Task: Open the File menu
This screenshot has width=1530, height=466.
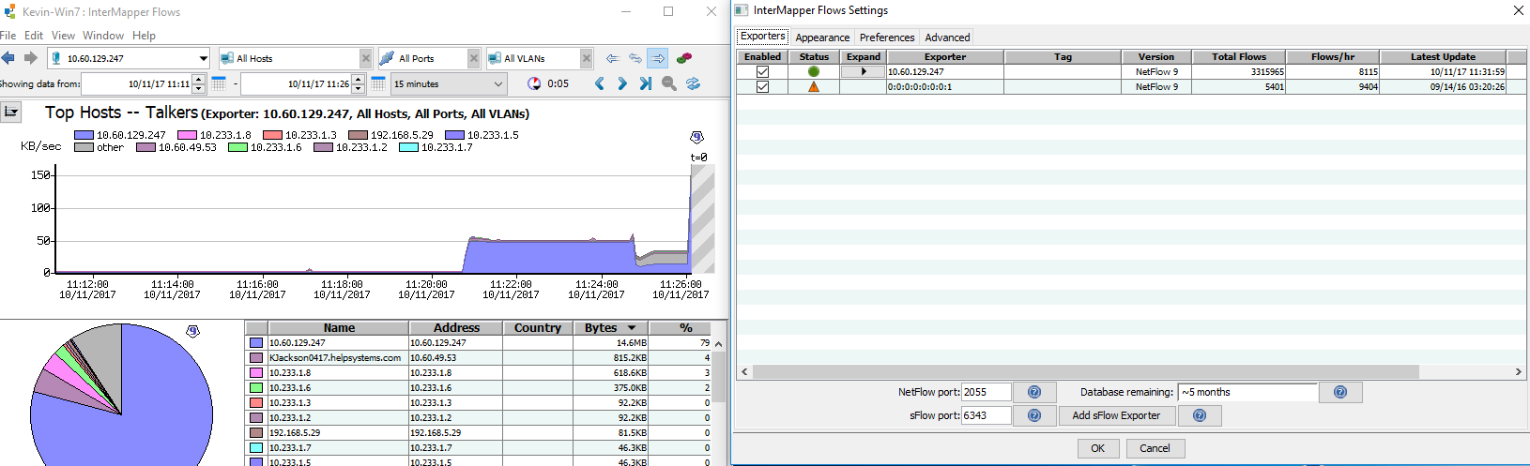Action: [8, 36]
